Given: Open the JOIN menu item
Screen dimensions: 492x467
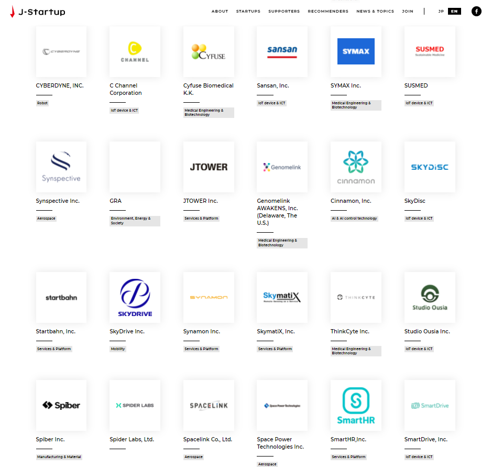Looking at the screenshot, I should pyautogui.click(x=407, y=12).
